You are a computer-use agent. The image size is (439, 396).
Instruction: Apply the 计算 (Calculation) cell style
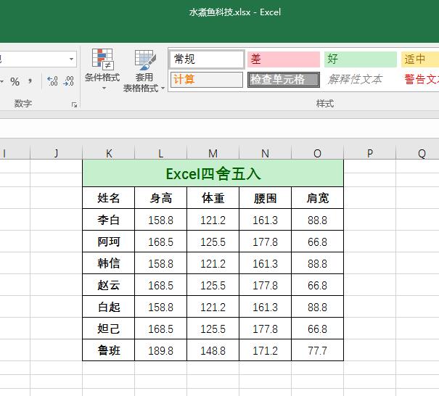pos(207,80)
